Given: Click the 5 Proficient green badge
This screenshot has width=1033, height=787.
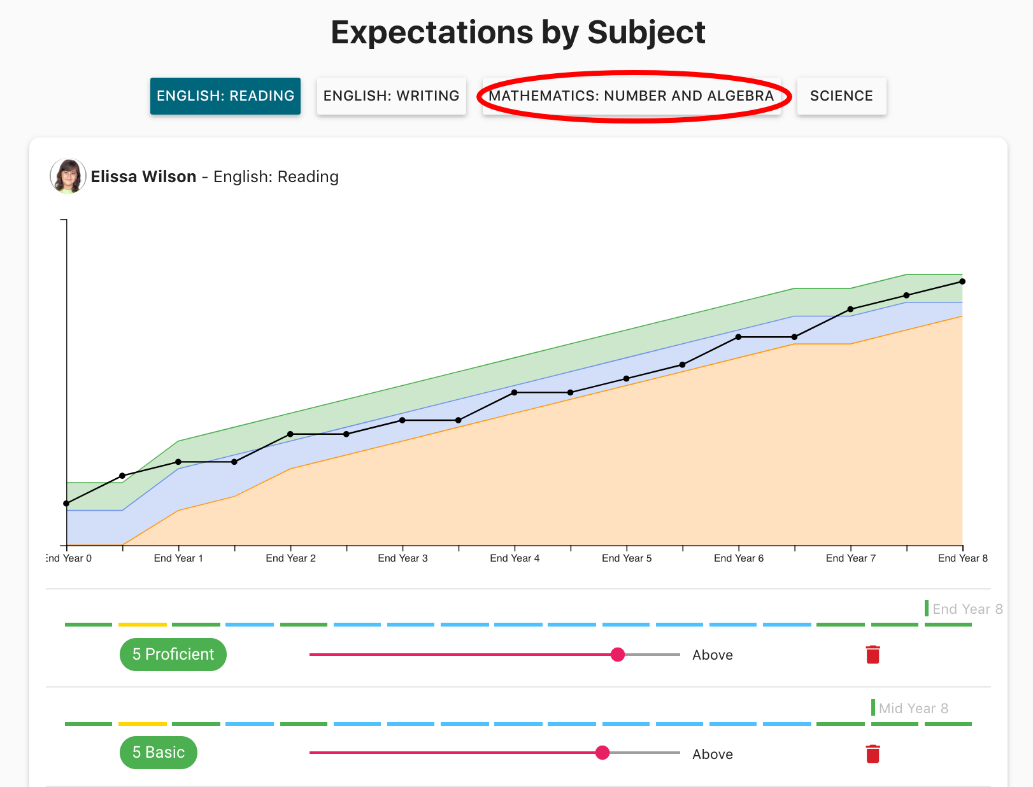Looking at the screenshot, I should [173, 655].
